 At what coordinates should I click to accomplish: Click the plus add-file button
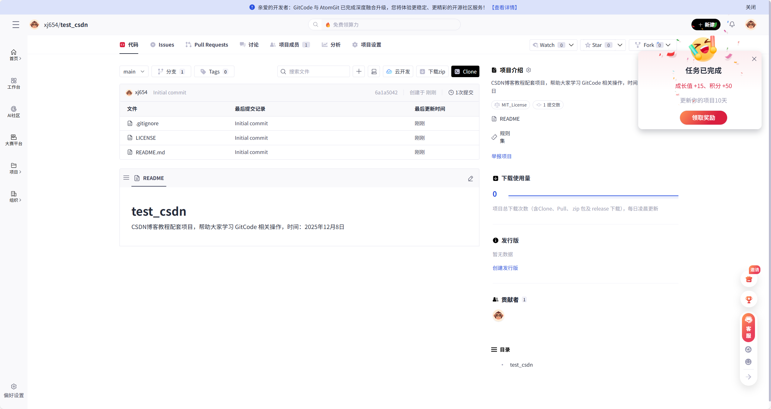pos(359,71)
